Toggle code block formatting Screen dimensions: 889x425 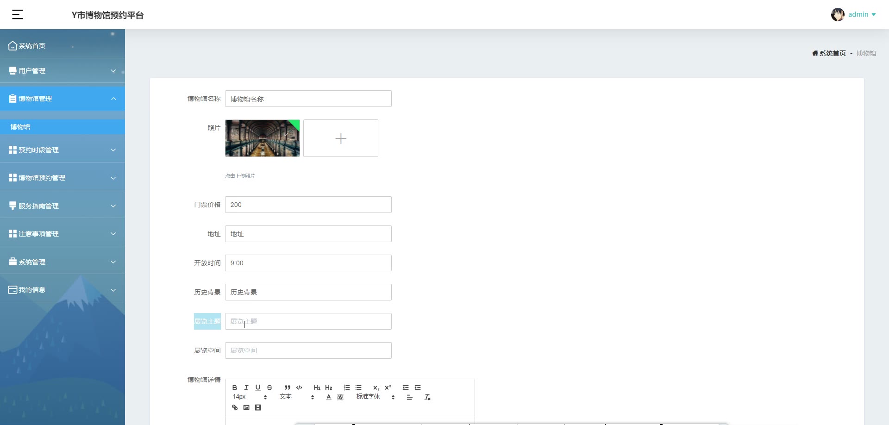pos(299,387)
